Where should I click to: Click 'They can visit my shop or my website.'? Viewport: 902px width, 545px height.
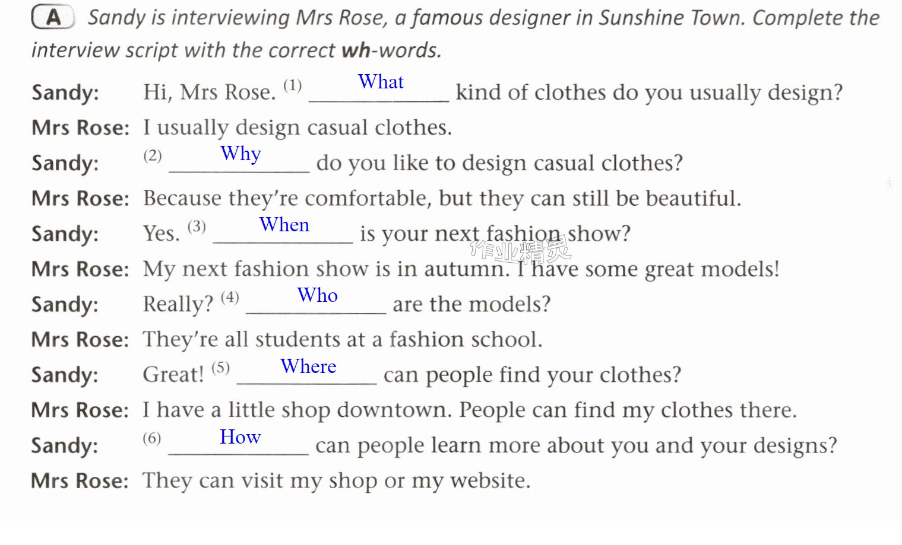pyautogui.click(x=336, y=481)
